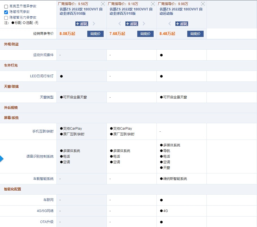Click the blue arrow on left edge

(x=1, y=159)
